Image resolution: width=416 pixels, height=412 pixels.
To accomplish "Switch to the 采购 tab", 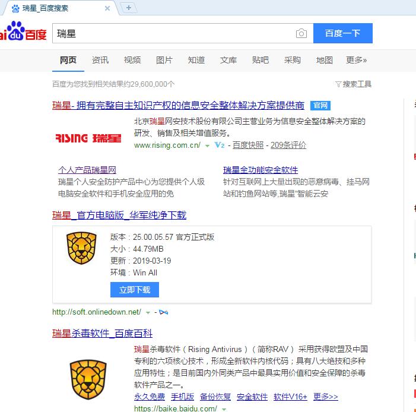I will pyautogui.click(x=293, y=61).
